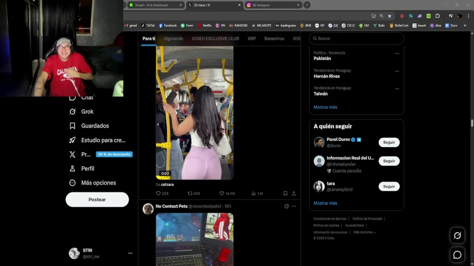Play the bus video post
This screenshot has width=474, height=266.
point(195,113)
